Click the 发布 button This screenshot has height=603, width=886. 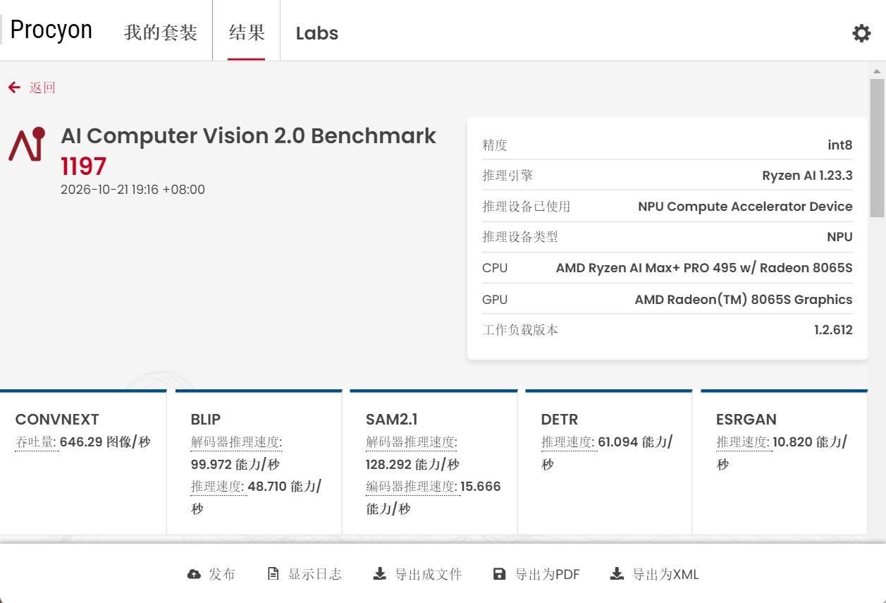211,574
